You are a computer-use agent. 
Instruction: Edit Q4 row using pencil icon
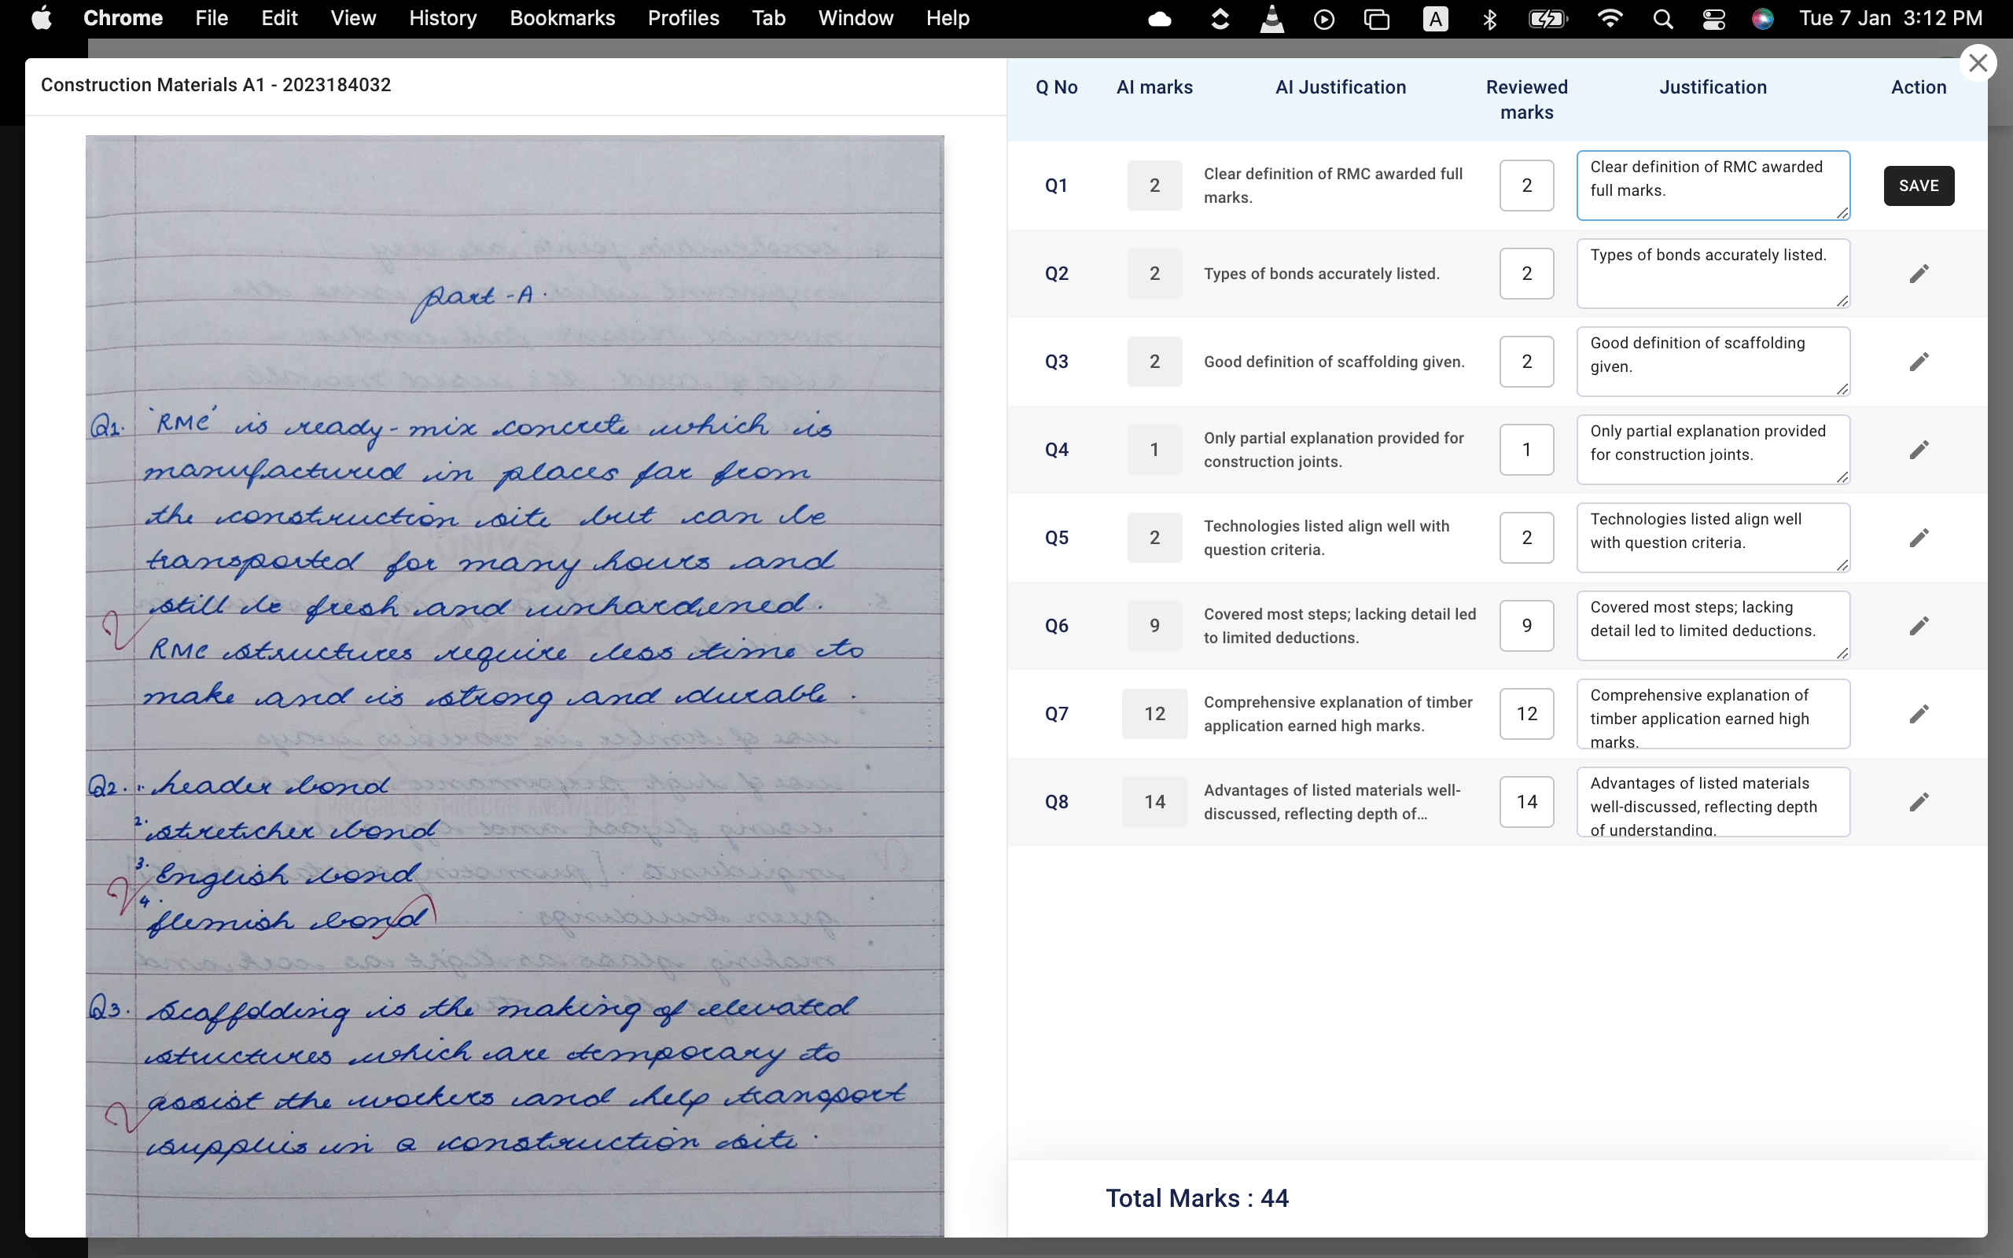pyautogui.click(x=1918, y=450)
